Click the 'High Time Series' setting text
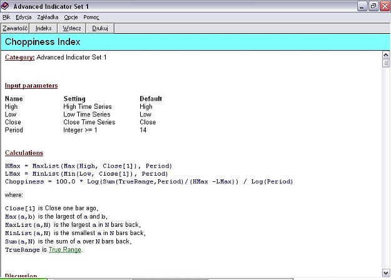This screenshot has width=391, height=280. click(88, 107)
